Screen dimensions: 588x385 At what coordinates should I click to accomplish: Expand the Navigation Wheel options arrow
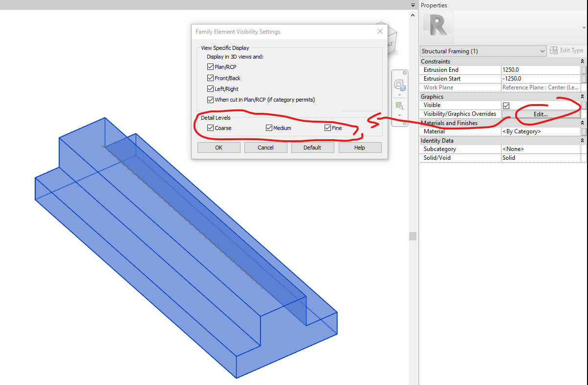[x=400, y=94]
